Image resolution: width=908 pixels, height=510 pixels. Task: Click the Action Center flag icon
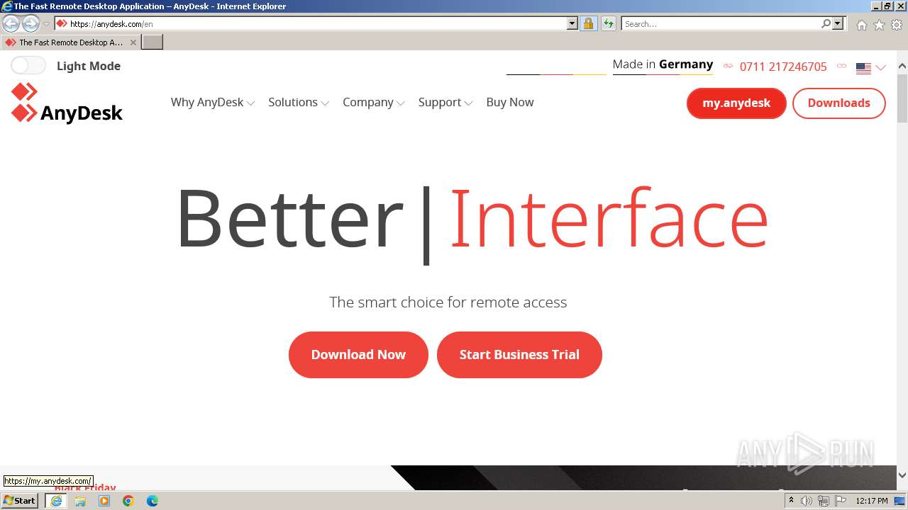pos(841,501)
